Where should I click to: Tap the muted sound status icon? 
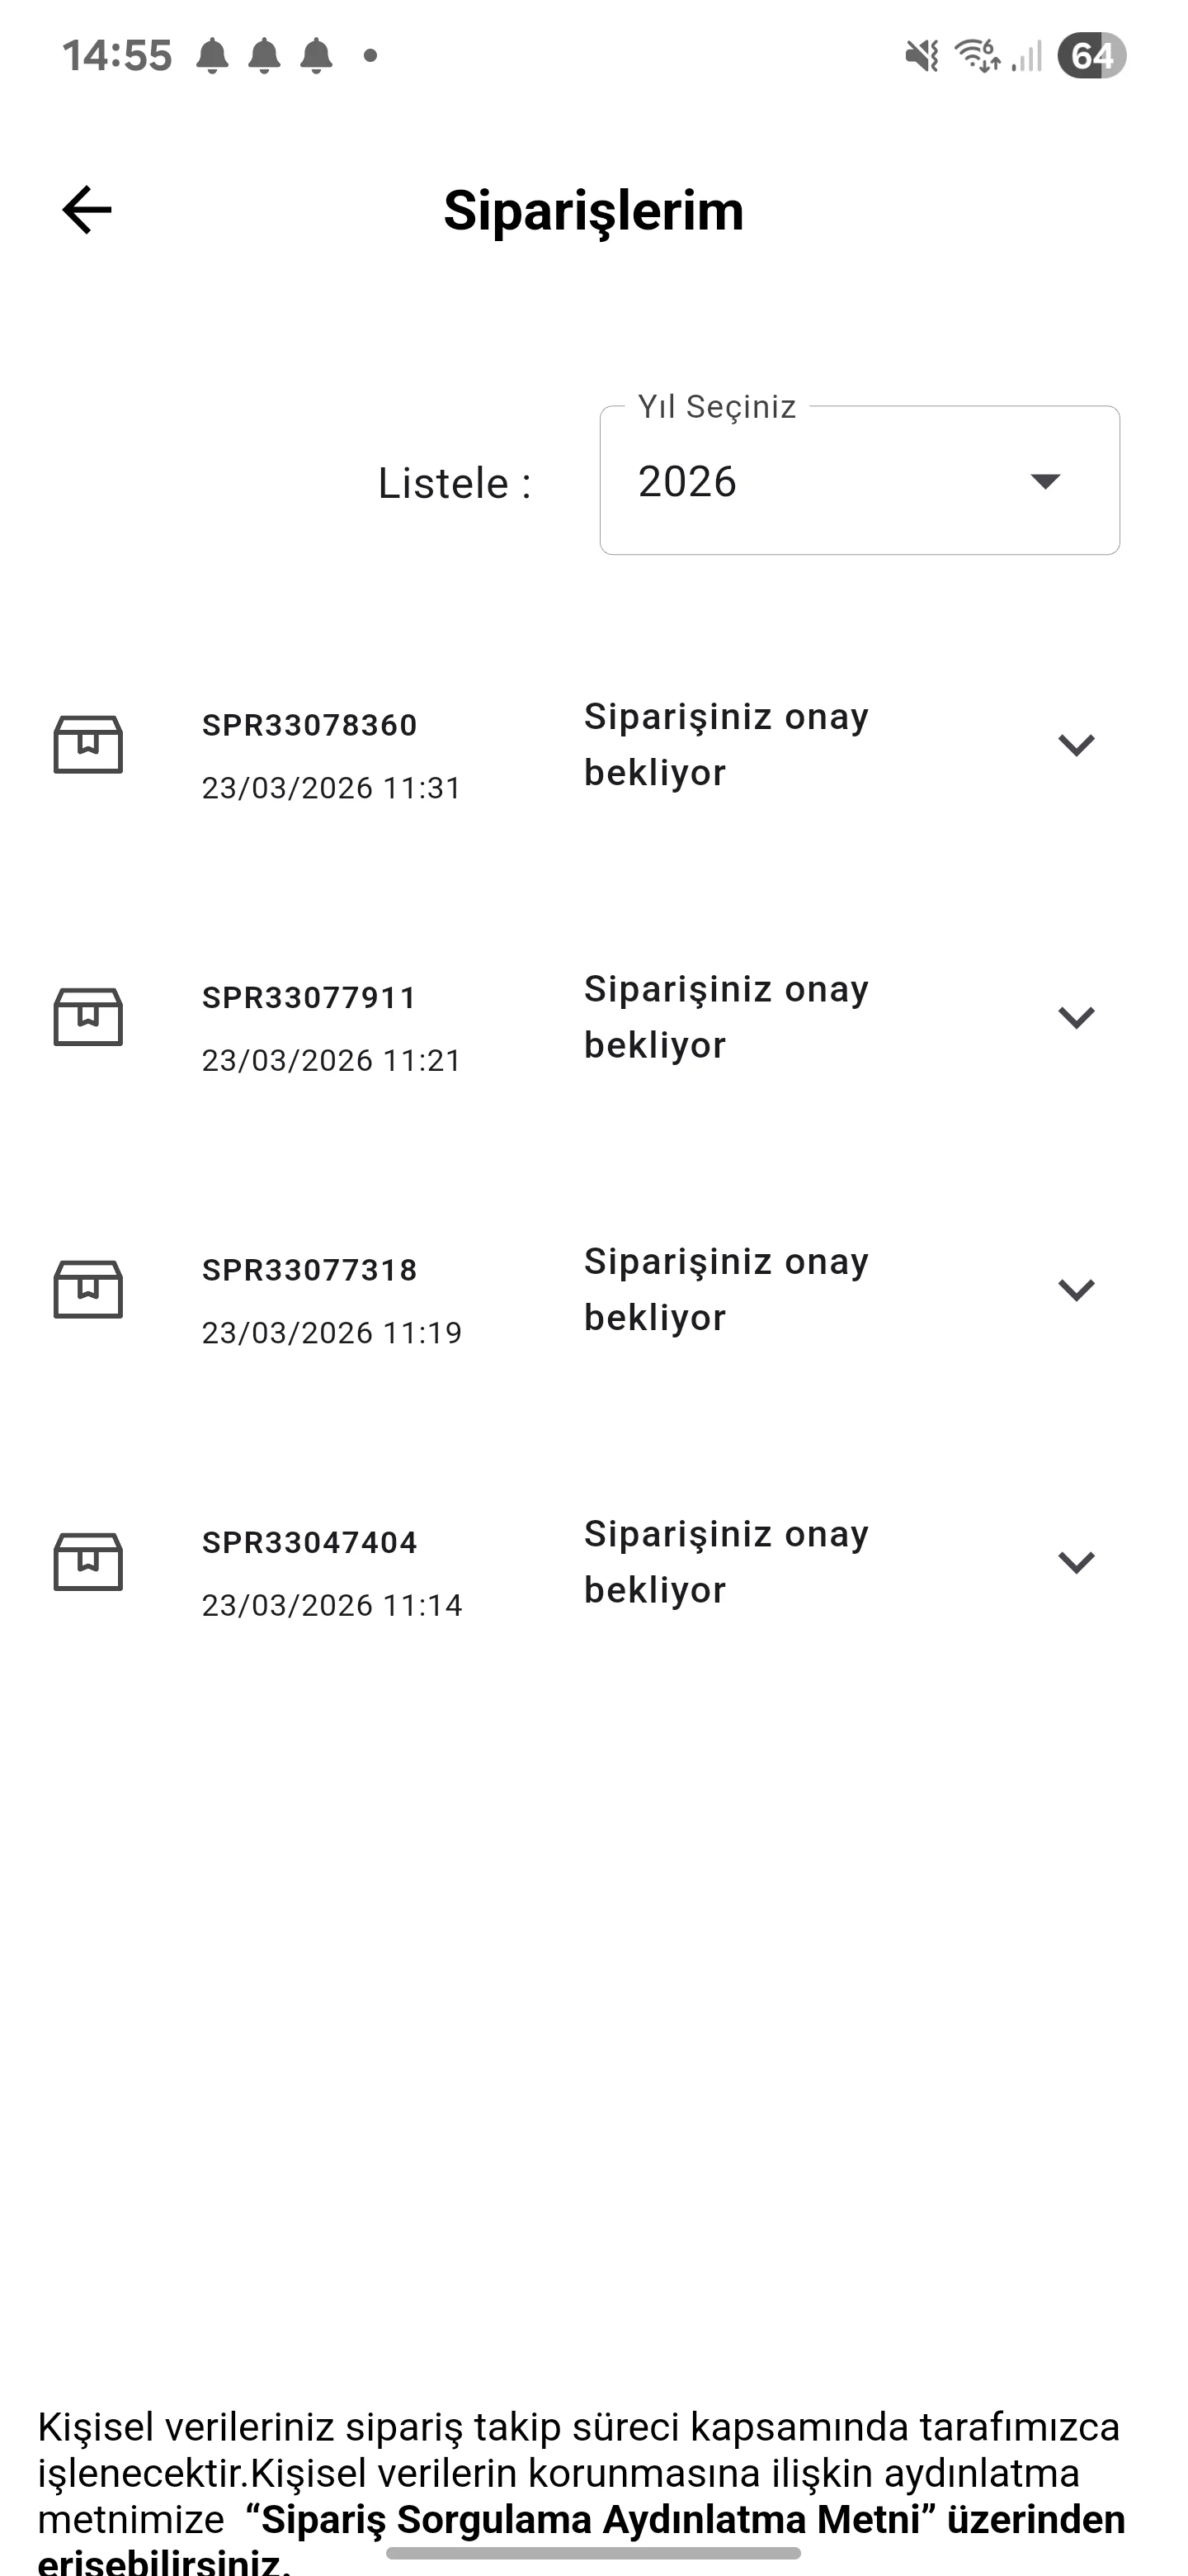922,56
